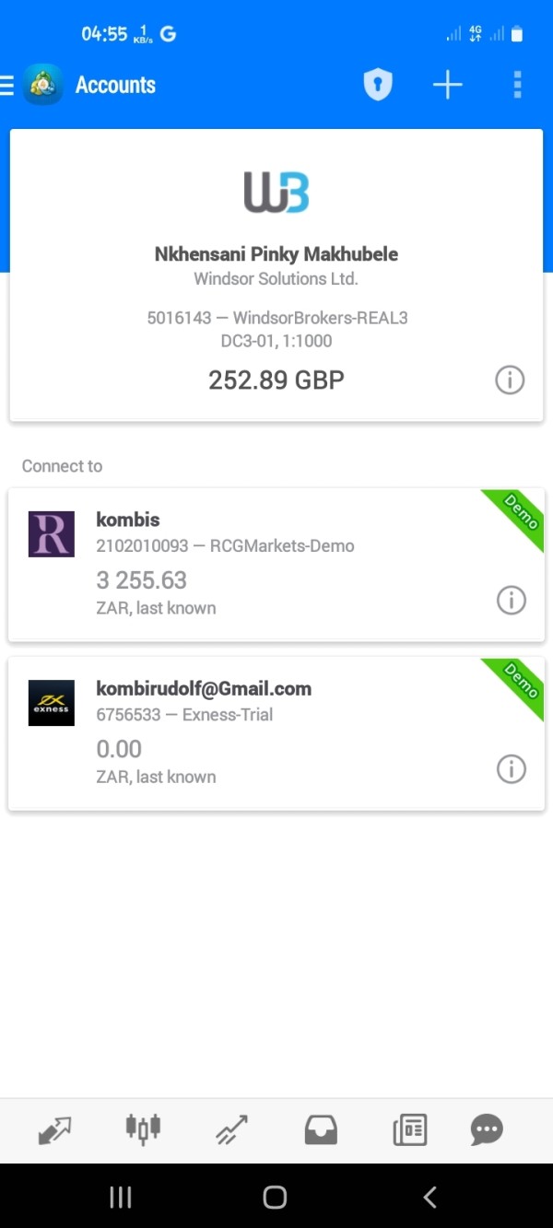The image size is (553, 1228).
Task: Open the hamburger side menu
Action: (x=7, y=86)
